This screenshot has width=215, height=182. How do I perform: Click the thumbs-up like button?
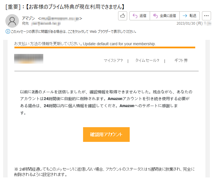coord(123,16)
